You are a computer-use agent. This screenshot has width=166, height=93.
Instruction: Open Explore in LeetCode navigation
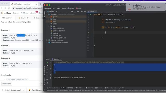click(16, 13)
